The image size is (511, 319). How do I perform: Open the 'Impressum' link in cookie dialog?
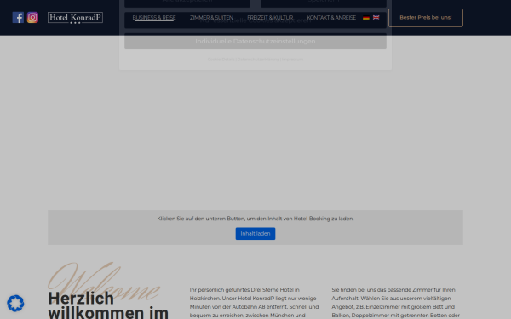(x=292, y=60)
